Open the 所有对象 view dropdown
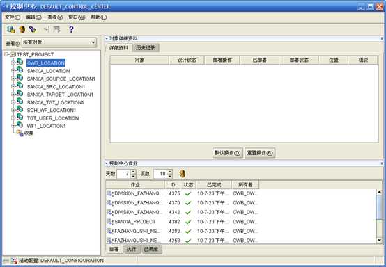This screenshot has width=386, height=267. (x=93, y=42)
